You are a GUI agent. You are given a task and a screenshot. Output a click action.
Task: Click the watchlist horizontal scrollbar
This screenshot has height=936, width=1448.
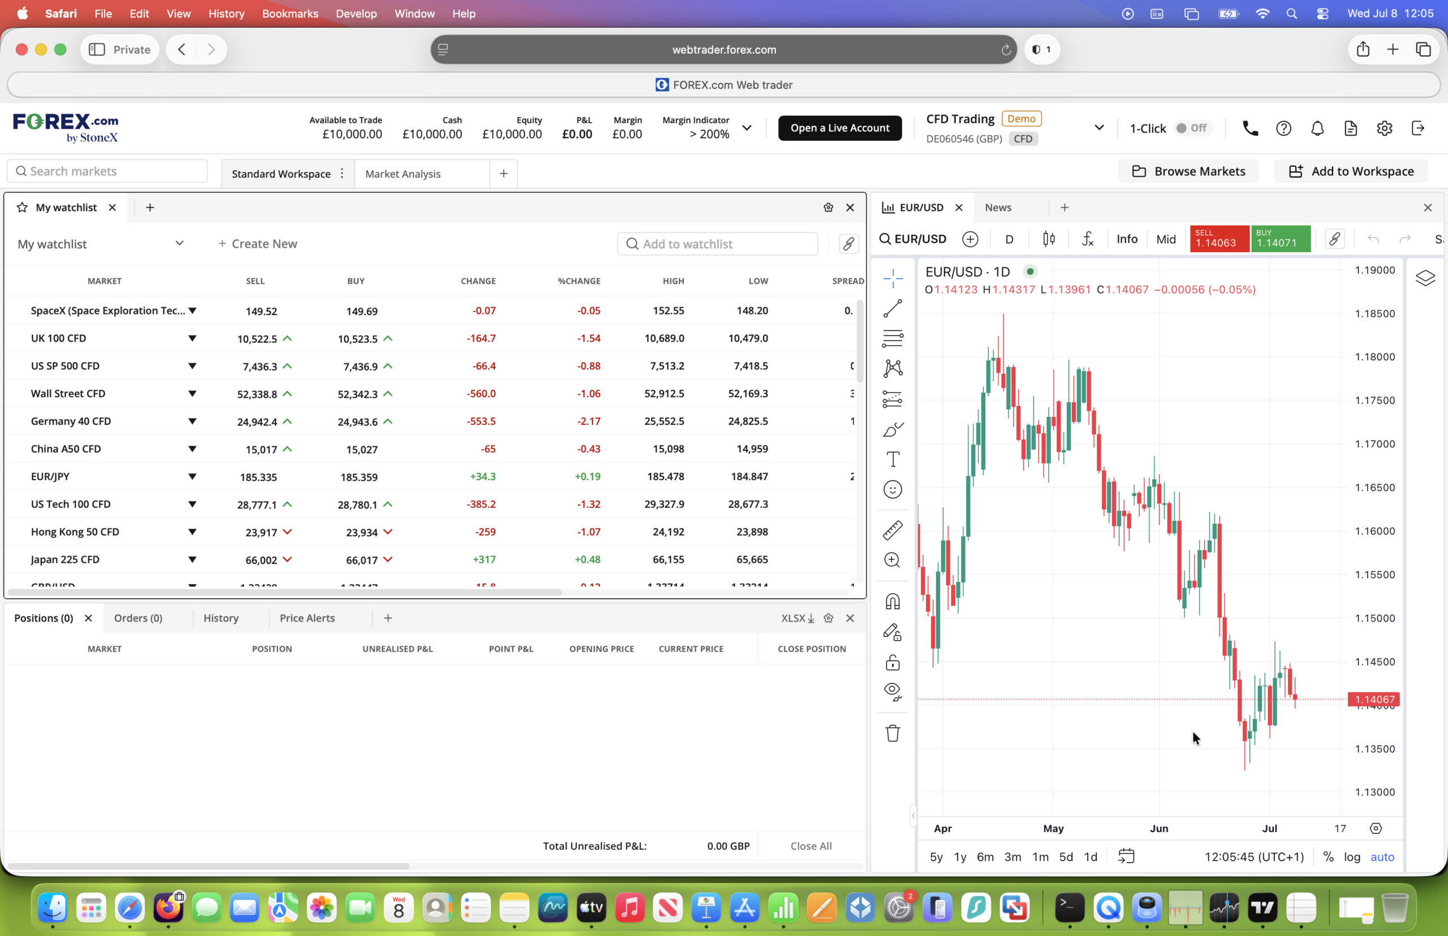pos(285,592)
